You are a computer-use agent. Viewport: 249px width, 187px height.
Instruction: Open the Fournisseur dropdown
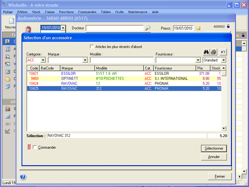tap(198, 60)
